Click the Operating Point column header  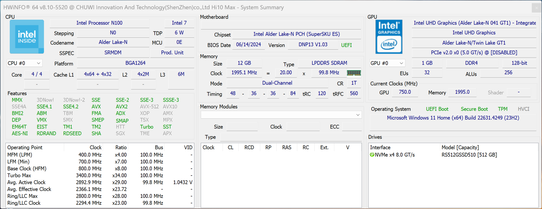coord(25,147)
